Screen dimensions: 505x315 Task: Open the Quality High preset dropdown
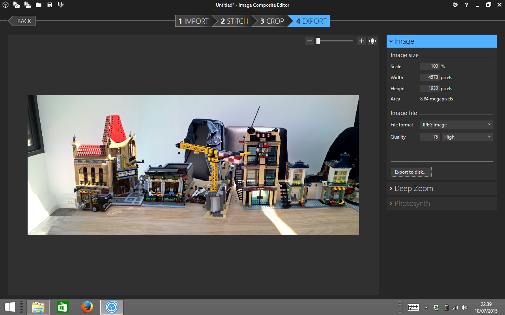(x=468, y=137)
